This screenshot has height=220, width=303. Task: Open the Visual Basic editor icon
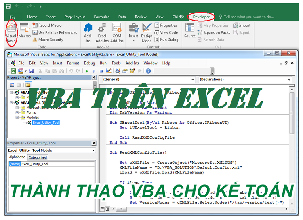[x=11, y=32]
